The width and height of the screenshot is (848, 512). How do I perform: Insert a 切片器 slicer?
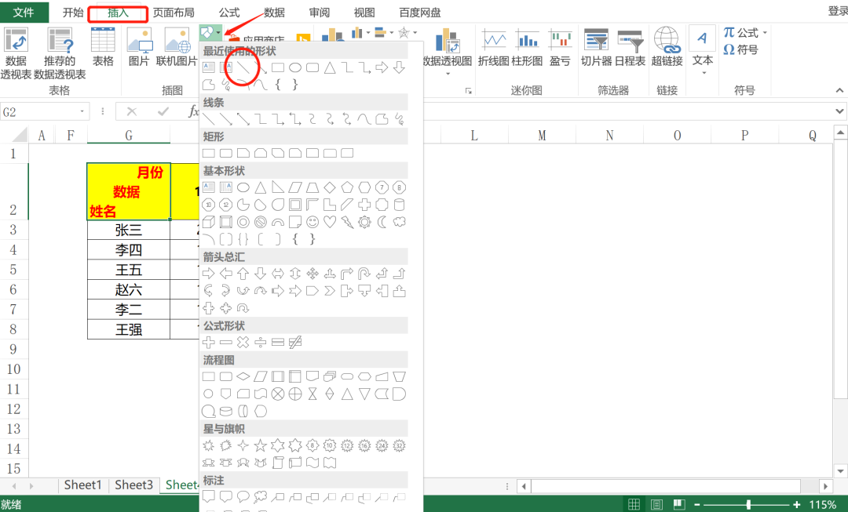597,47
